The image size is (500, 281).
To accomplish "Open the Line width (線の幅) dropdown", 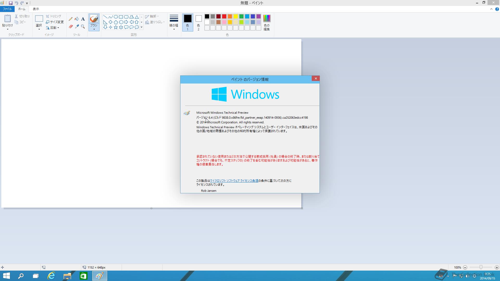I will click(x=174, y=22).
